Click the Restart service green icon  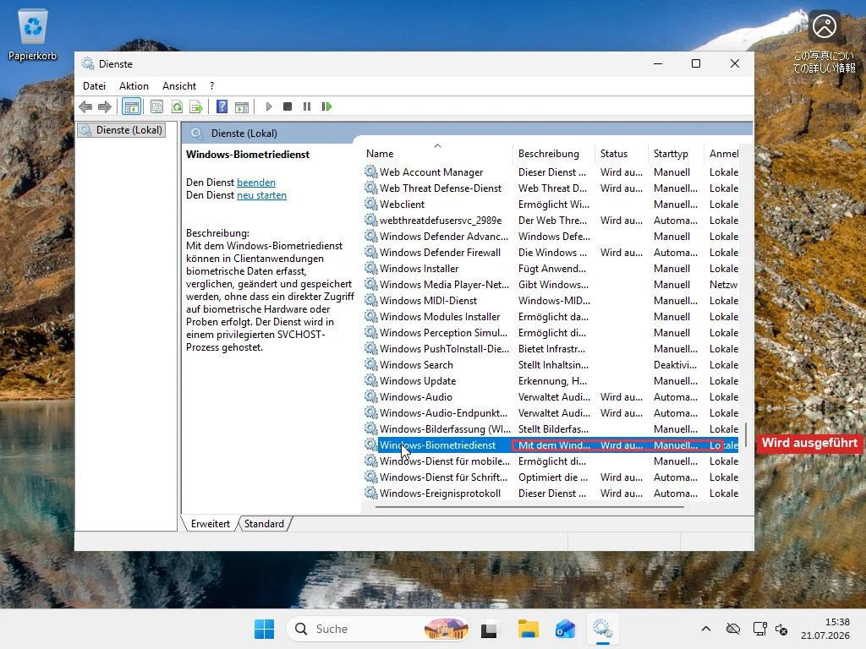click(326, 106)
